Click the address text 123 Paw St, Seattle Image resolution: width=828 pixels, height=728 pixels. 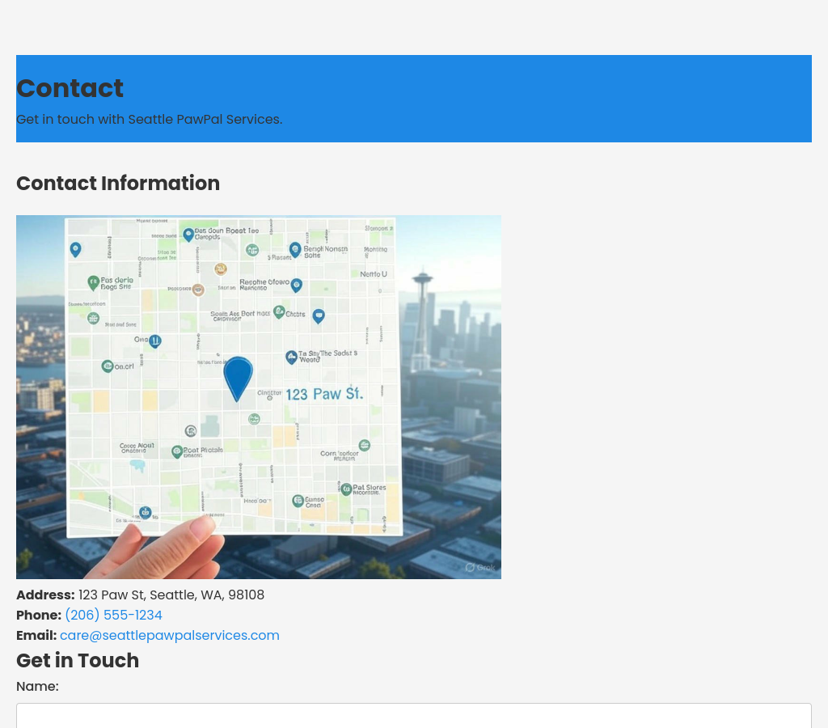(x=171, y=595)
